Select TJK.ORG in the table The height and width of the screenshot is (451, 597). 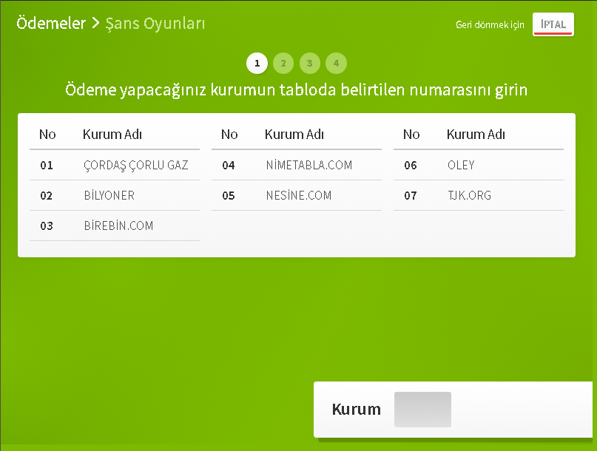coord(470,195)
